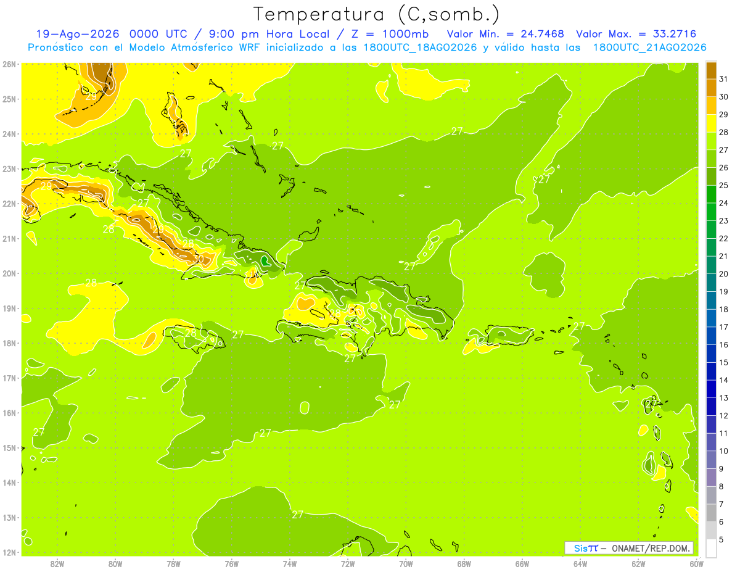Click the color bar label "10"
The image size is (740, 572).
[x=723, y=451]
